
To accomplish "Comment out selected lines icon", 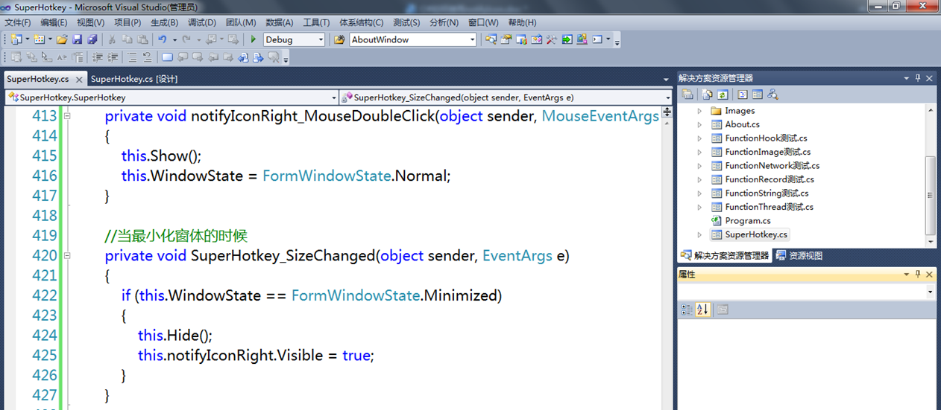I will (132, 57).
